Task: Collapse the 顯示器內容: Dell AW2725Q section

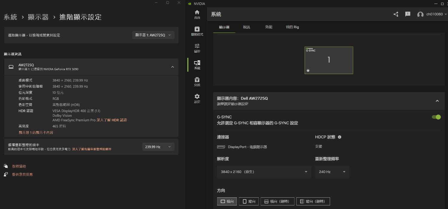Action: 437,101
